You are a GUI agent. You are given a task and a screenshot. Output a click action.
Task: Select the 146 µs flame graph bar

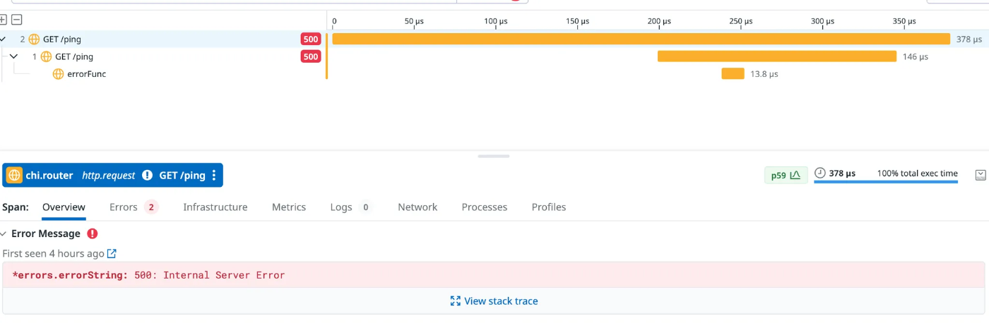click(777, 56)
